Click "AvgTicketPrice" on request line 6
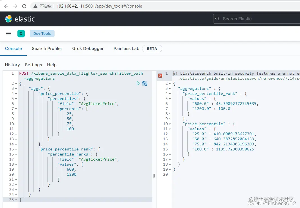The image size is (300, 208). [98, 104]
